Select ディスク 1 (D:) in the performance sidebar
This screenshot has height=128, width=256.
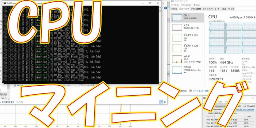tap(187, 48)
